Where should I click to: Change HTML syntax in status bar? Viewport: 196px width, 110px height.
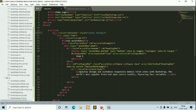tap(187, 103)
